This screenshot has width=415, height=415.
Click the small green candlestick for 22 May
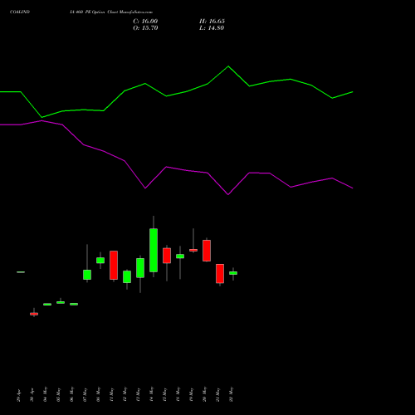tap(233, 273)
